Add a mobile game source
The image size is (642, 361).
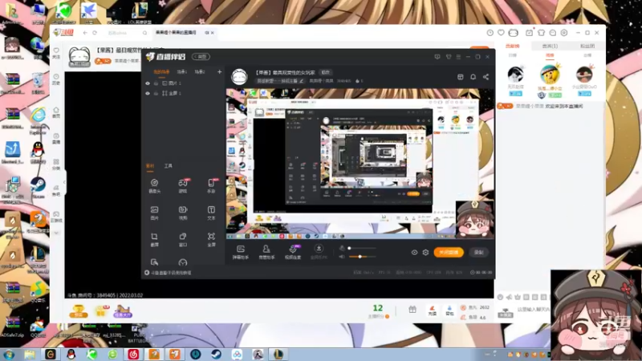(211, 185)
